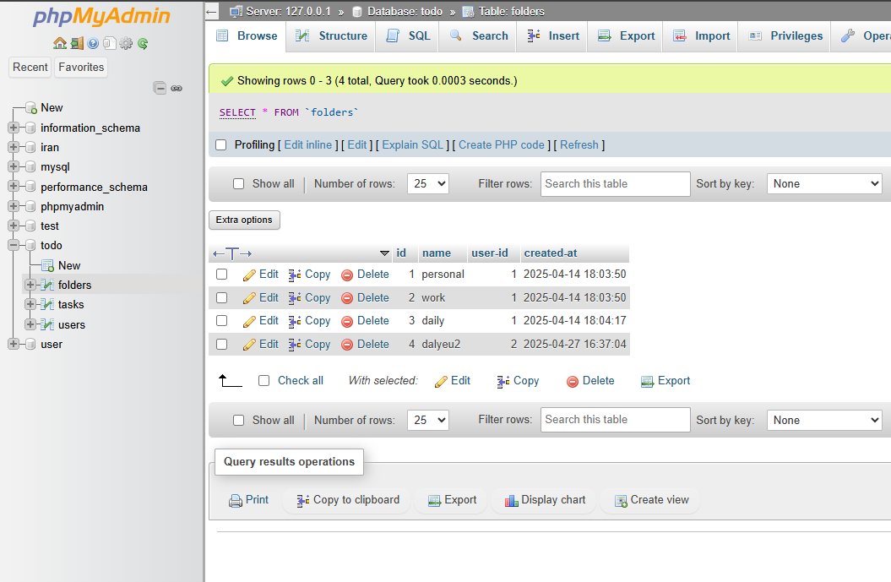
Task: Collapse all navigation tree items icon
Action: pos(160,88)
